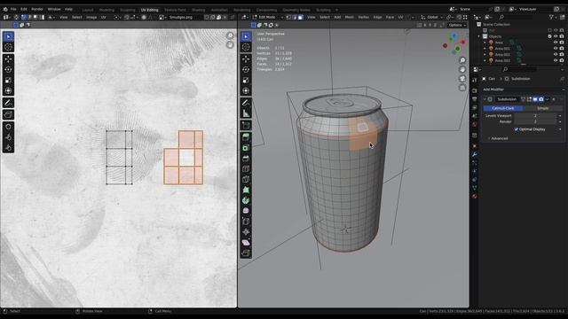The image size is (568, 319).
Task: Select the Add Cube tool in 3D viewport
Action: coord(246,125)
